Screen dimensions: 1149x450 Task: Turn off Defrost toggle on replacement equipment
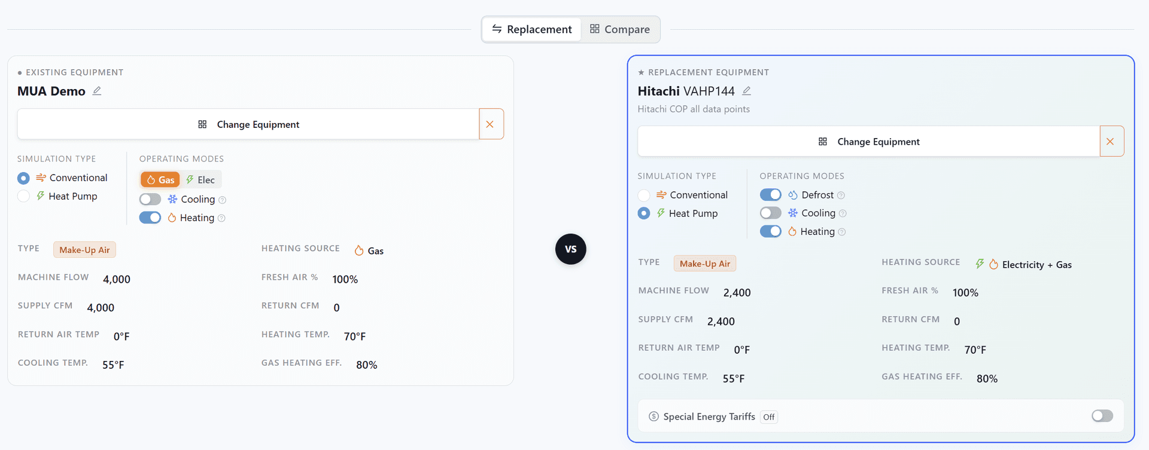[x=771, y=195]
